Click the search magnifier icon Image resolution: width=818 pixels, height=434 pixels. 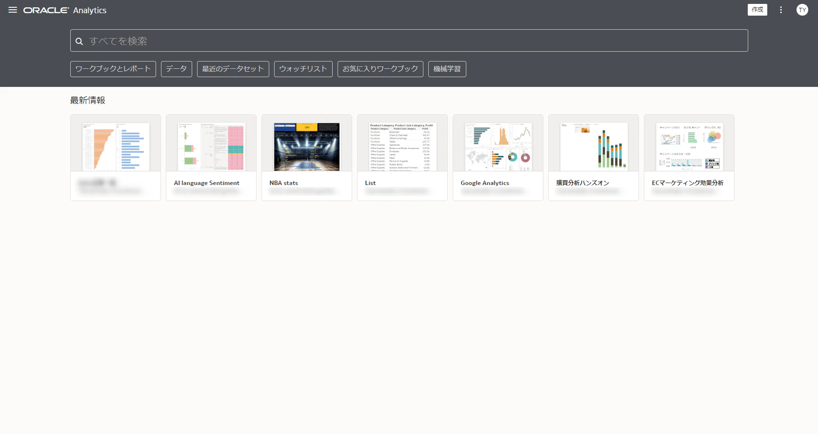click(79, 41)
